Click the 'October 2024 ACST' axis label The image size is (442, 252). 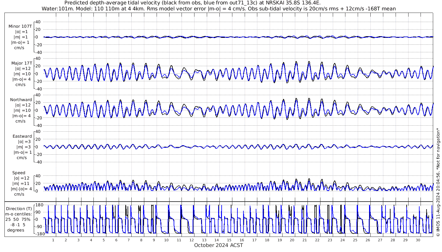click(218, 245)
